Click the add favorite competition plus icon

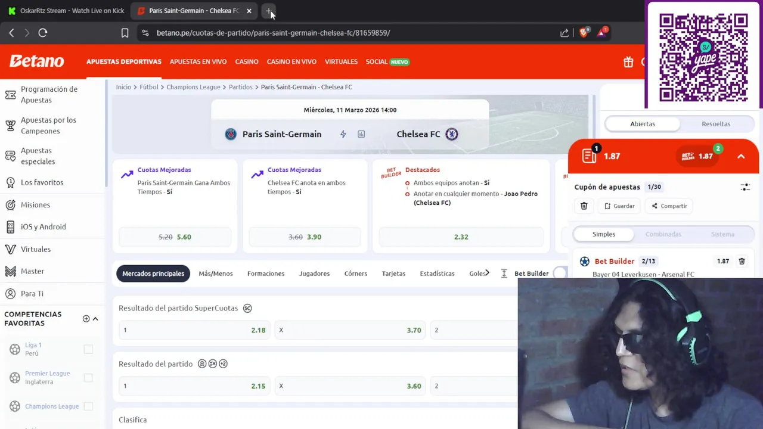coord(86,319)
